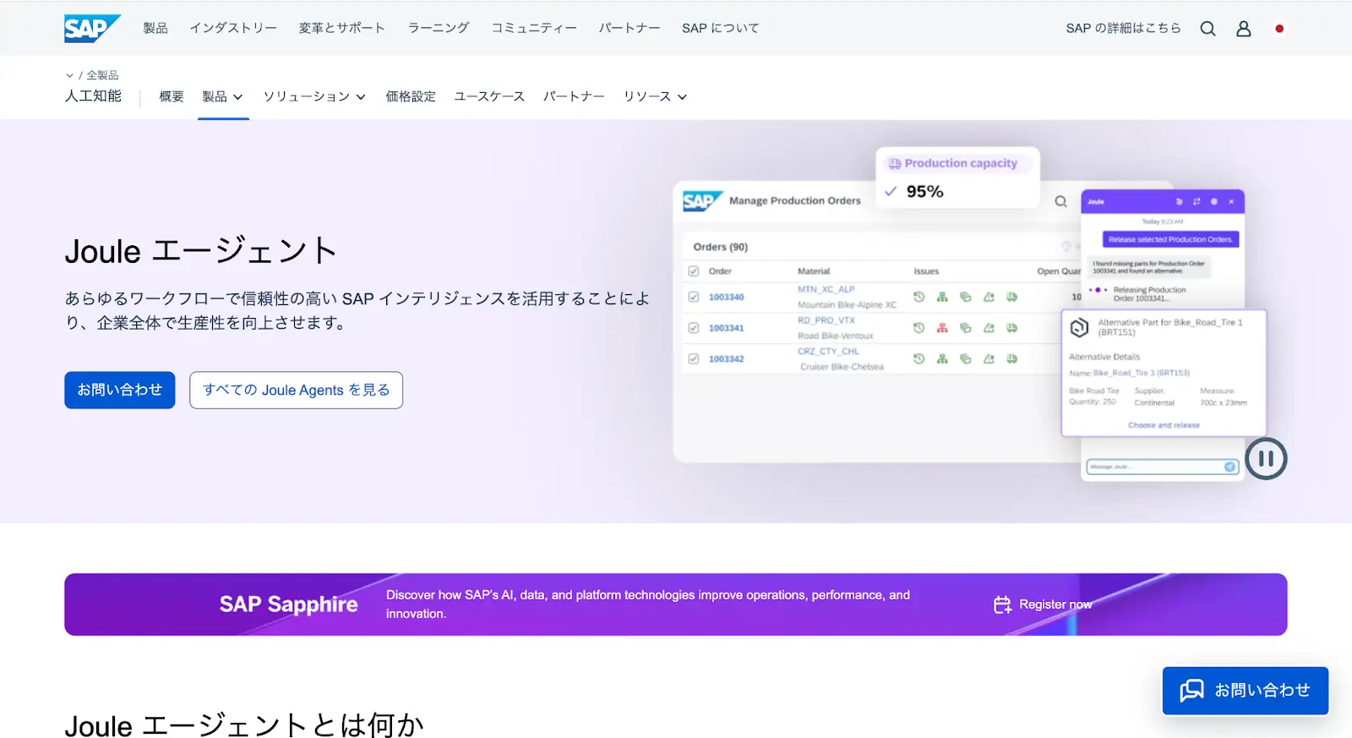Open the ラーニング menu item
Image resolution: width=1352 pixels, height=738 pixels.
point(438,28)
